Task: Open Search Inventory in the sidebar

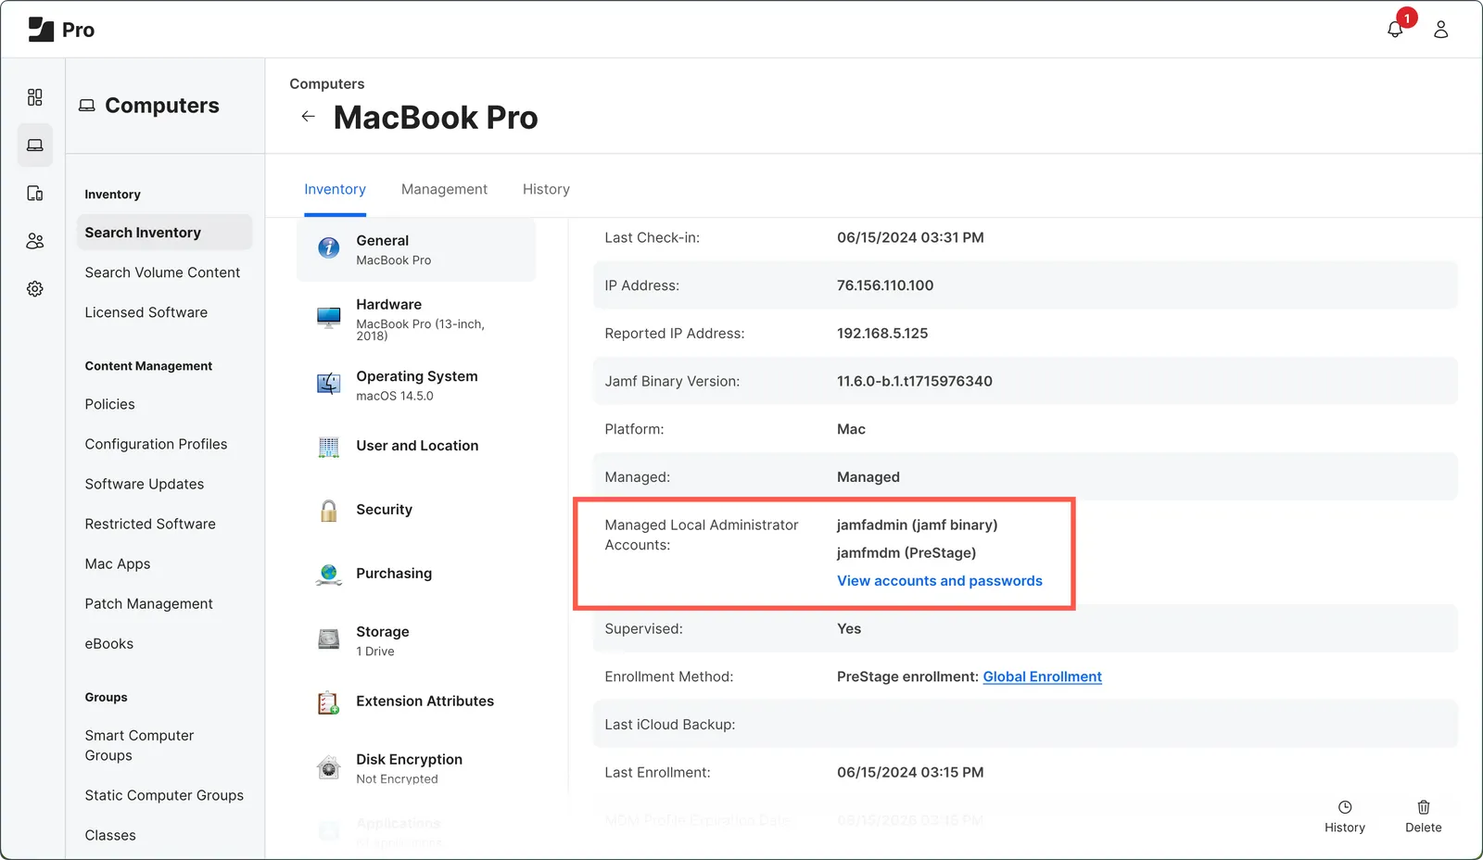Action: point(143,232)
